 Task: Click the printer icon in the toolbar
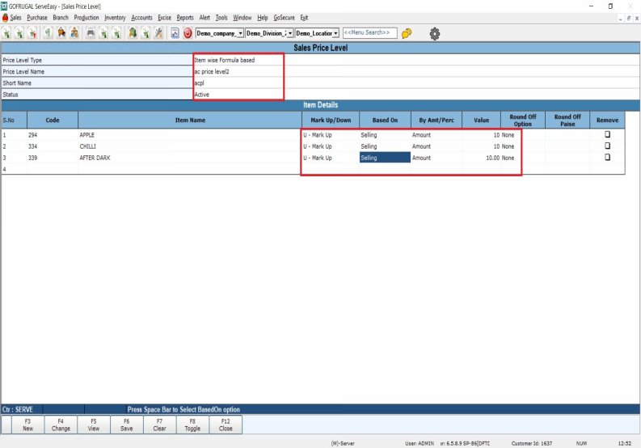[x=91, y=33]
